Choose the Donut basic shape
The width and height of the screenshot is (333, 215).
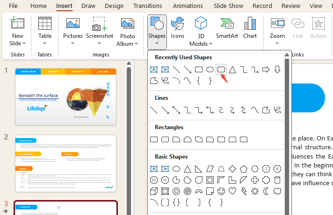(x=176, y=191)
